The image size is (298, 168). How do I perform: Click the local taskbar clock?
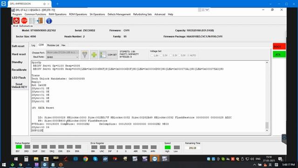(x=288, y=165)
